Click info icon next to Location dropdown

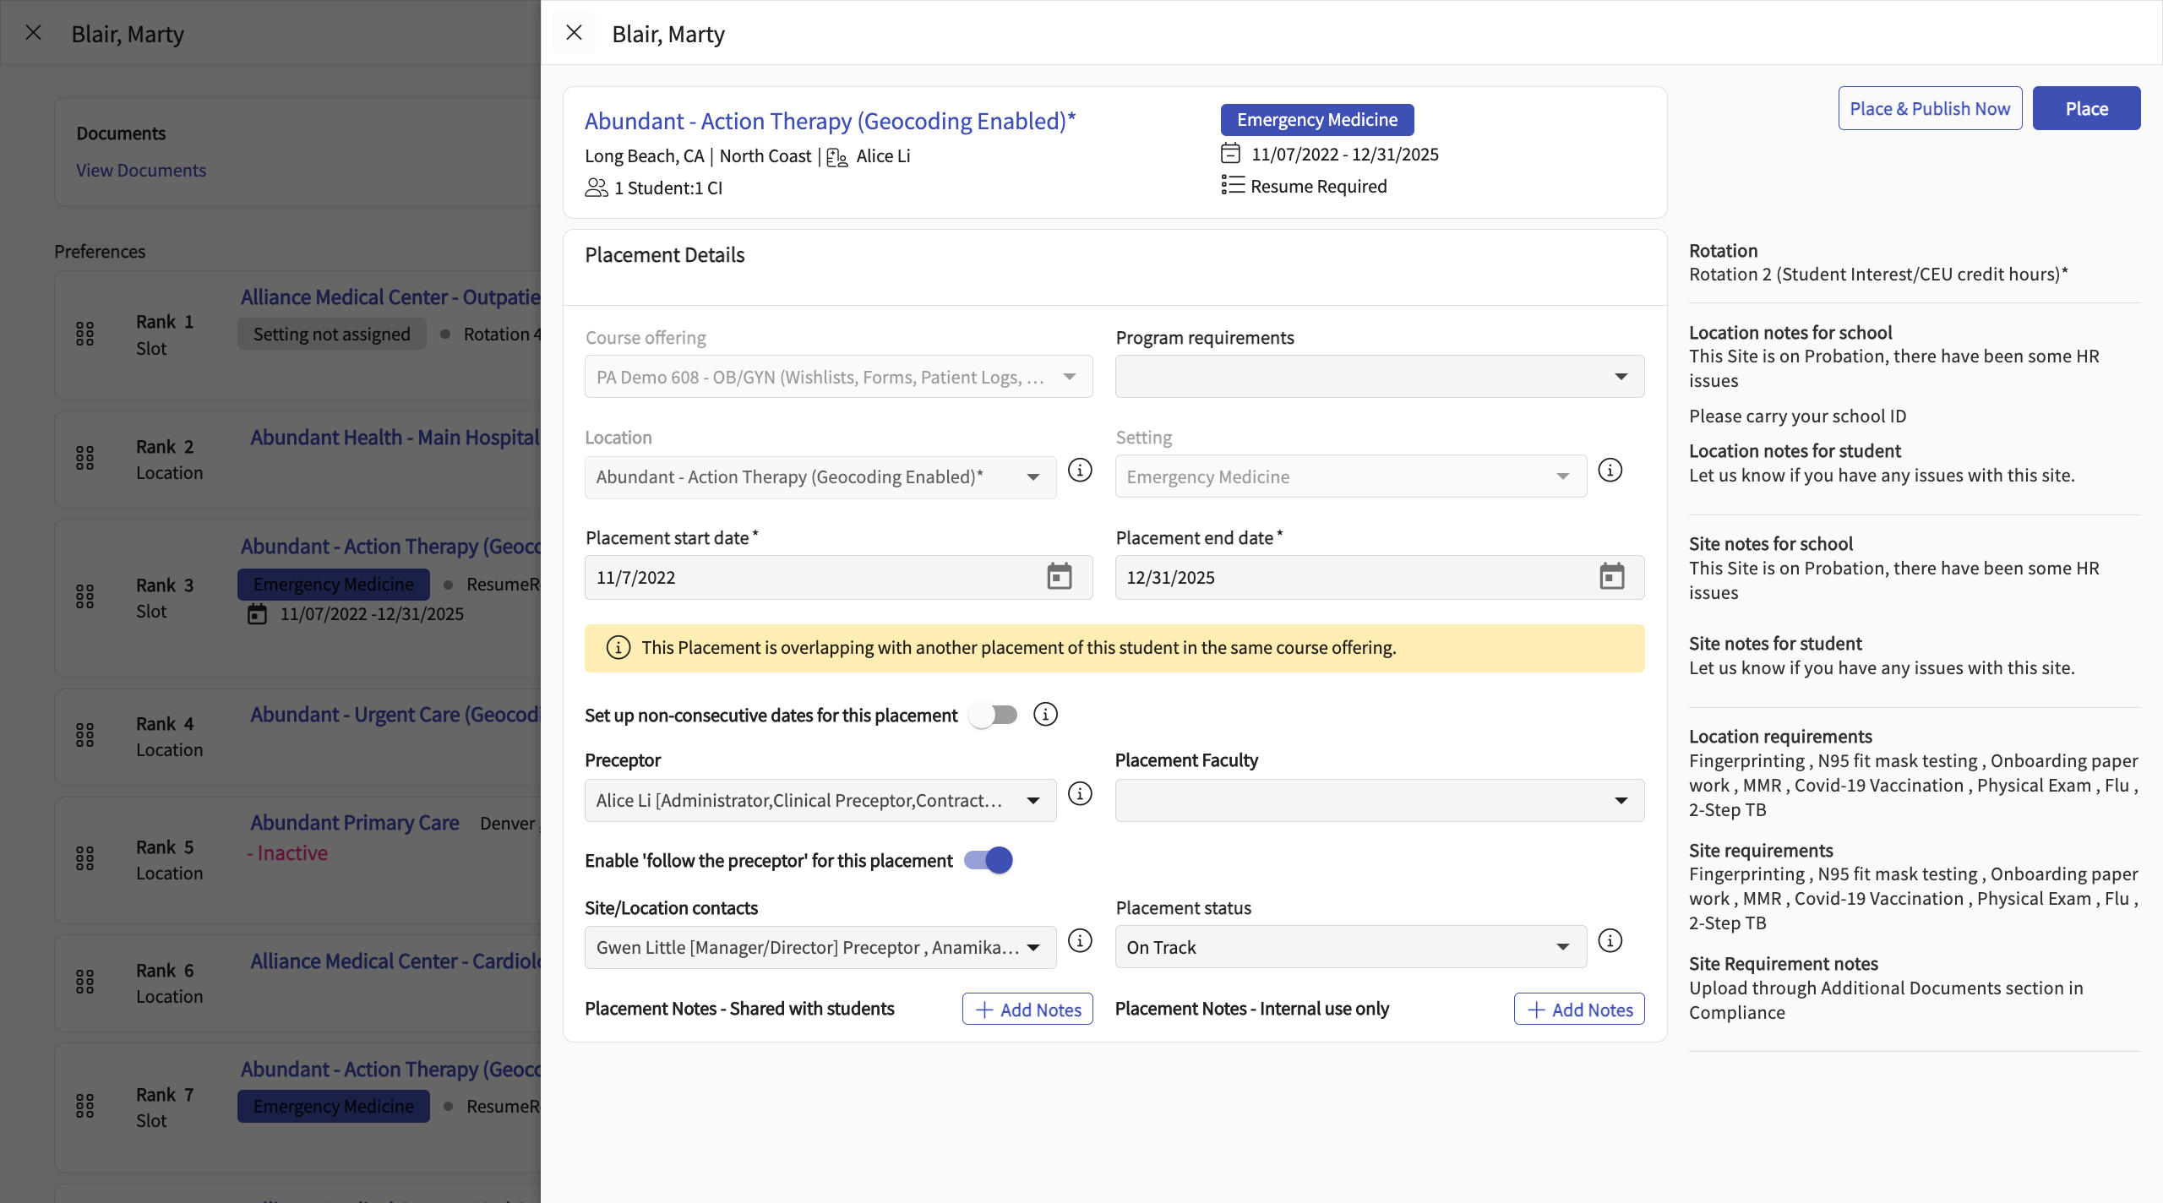point(1080,470)
